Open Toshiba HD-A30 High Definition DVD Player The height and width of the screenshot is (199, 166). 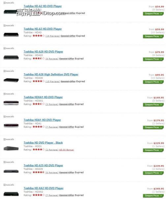(51, 74)
